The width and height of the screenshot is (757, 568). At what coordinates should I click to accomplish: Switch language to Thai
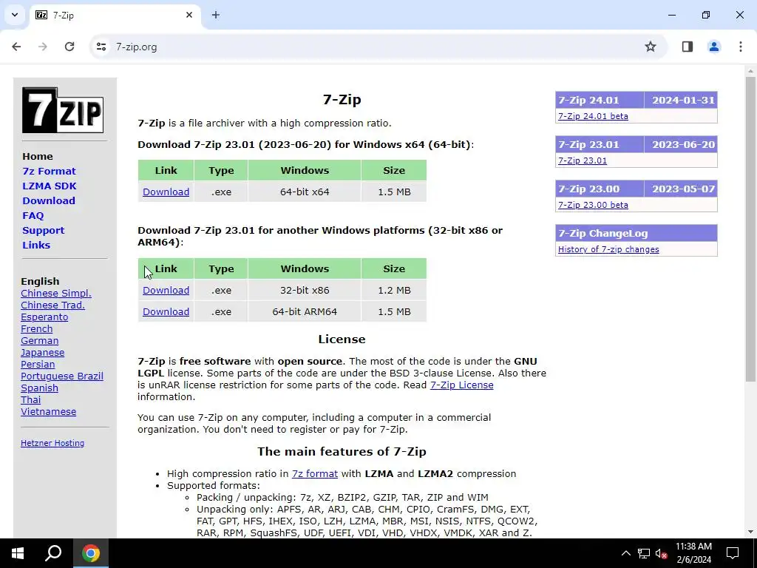(31, 400)
